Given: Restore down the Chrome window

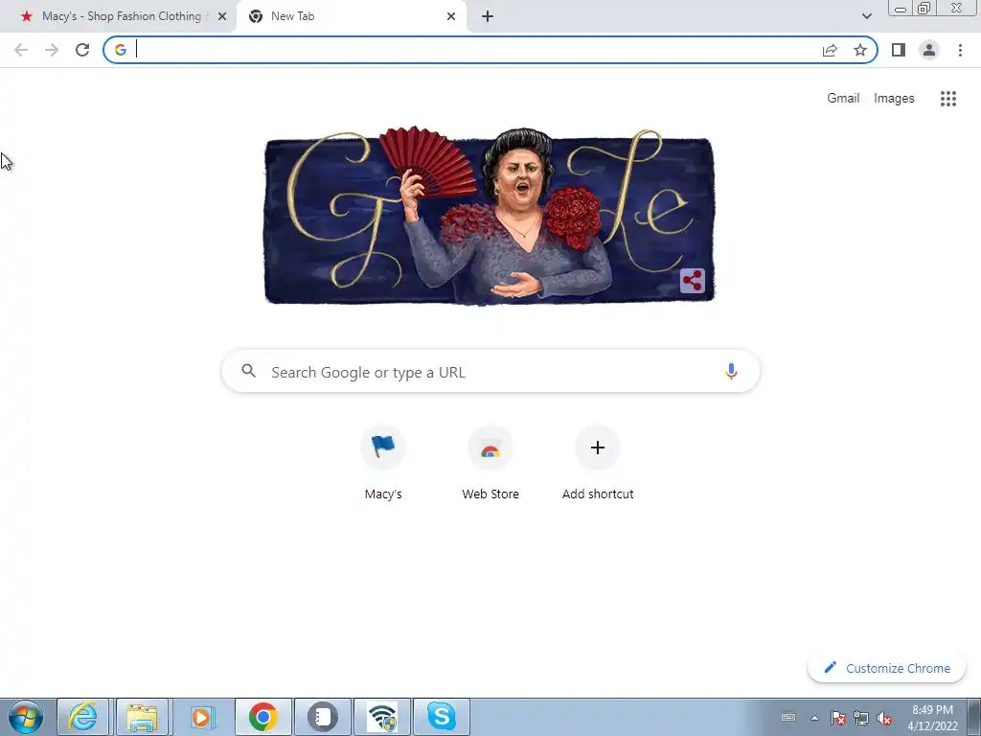Looking at the screenshot, I should (924, 9).
